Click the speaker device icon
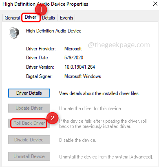This screenshot has height=167, width=159. 14,33
